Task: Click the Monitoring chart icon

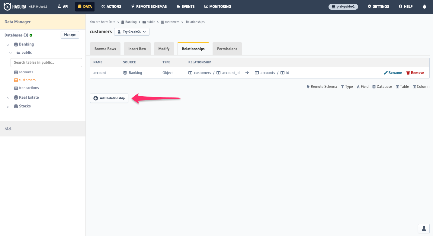Action: pyautogui.click(x=206, y=6)
